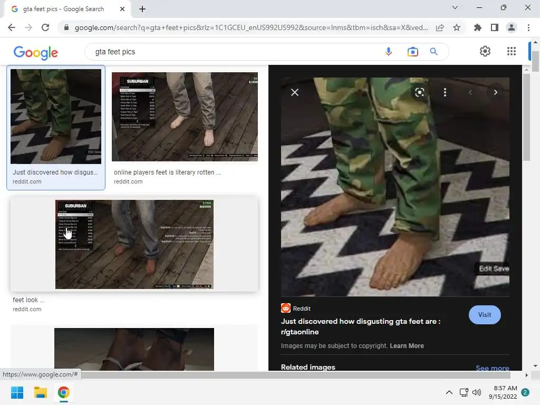Open the Google apps grid
Image resolution: width=540 pixels, height=405 pixels.
pyautogui.click(x=512, y=51)
